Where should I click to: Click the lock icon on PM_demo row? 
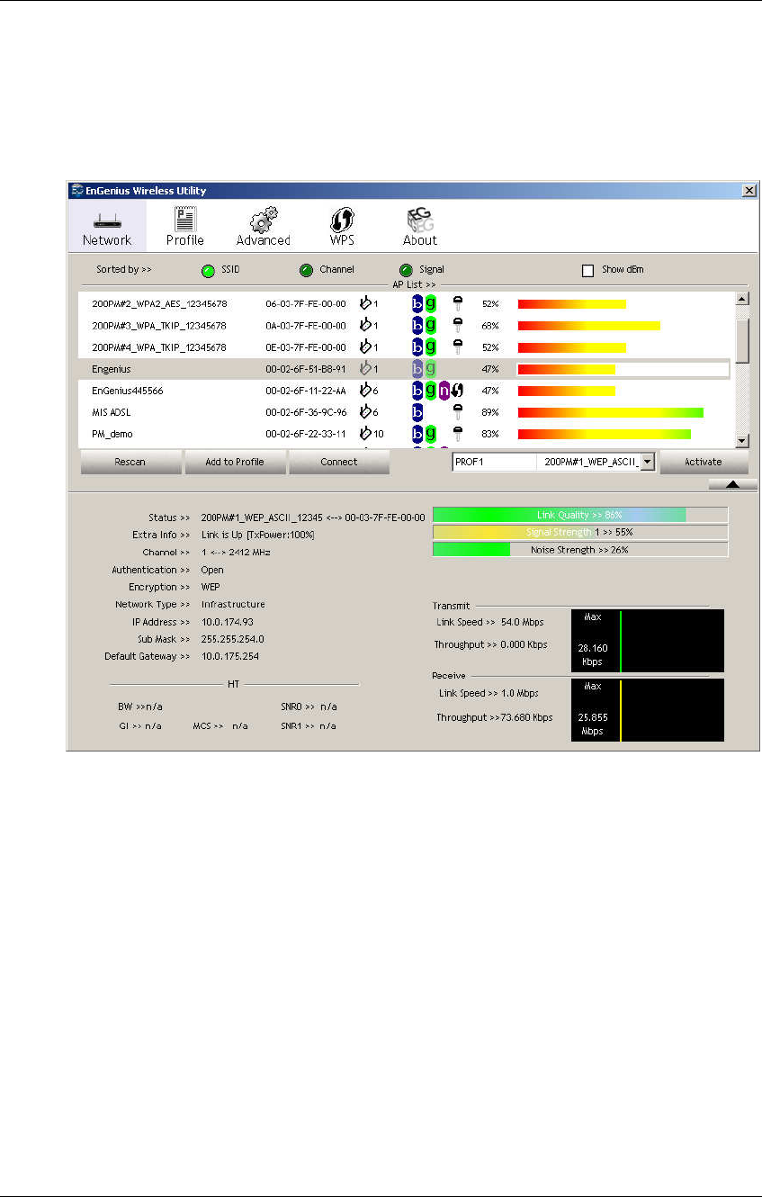458,434
